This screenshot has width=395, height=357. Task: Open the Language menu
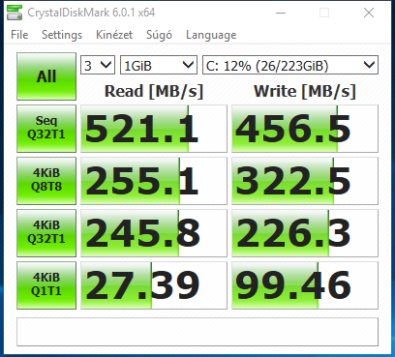211,35
